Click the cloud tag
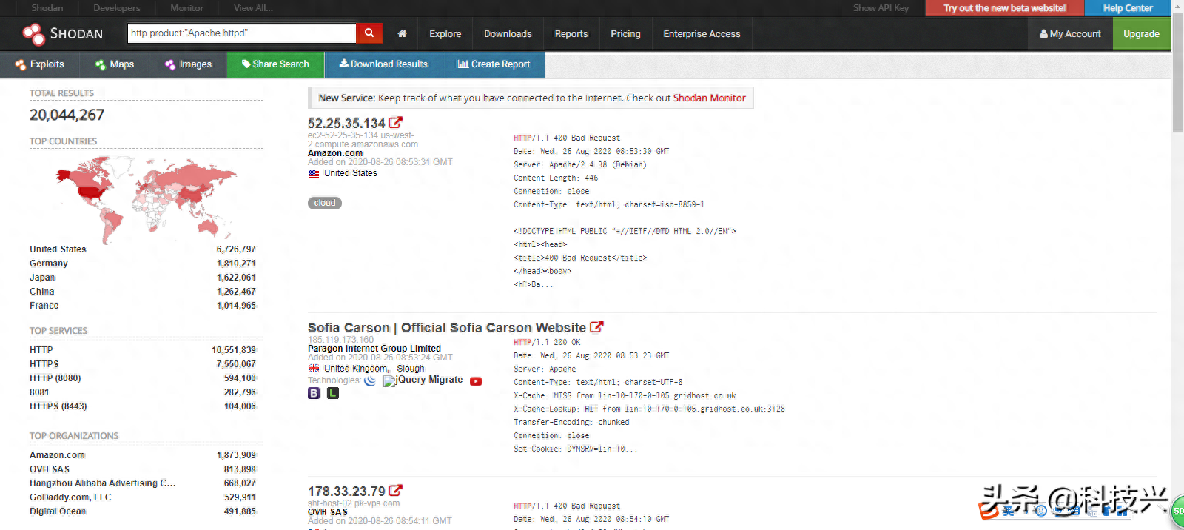Image resolution: width=1184 pixels, height=530 pixels. [325, 203]
